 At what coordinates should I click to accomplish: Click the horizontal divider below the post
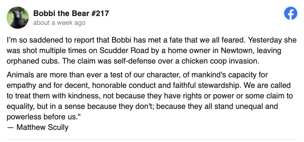152,139
